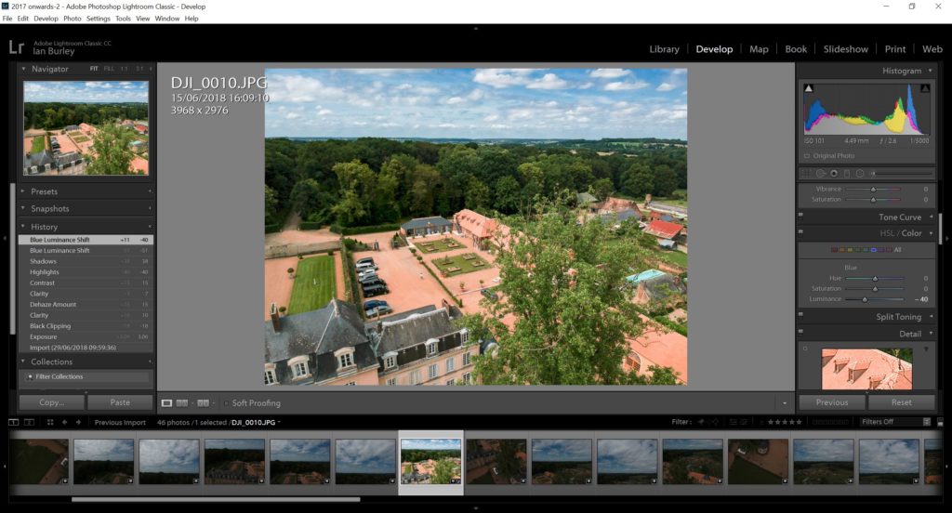
Task: Adjust the Blue Luminance slider
Action: [x=865, y=299]
